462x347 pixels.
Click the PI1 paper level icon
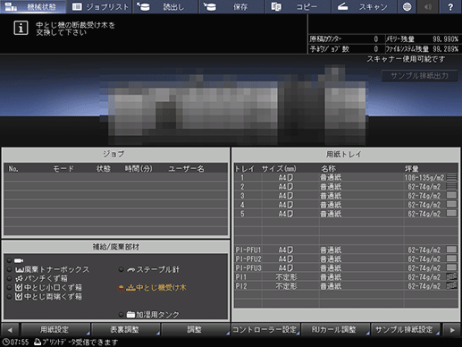pyautogui.click(x=451, y=276)
